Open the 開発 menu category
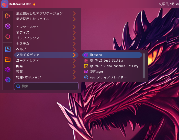Viewport: 179px width, 140px height. pos(46,66)
